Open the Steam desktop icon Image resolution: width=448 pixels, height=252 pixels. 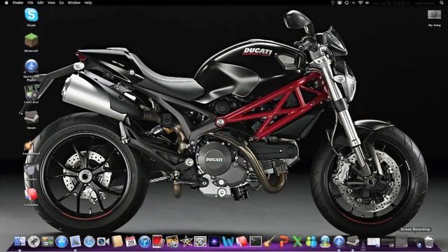[x=31, y=118]
